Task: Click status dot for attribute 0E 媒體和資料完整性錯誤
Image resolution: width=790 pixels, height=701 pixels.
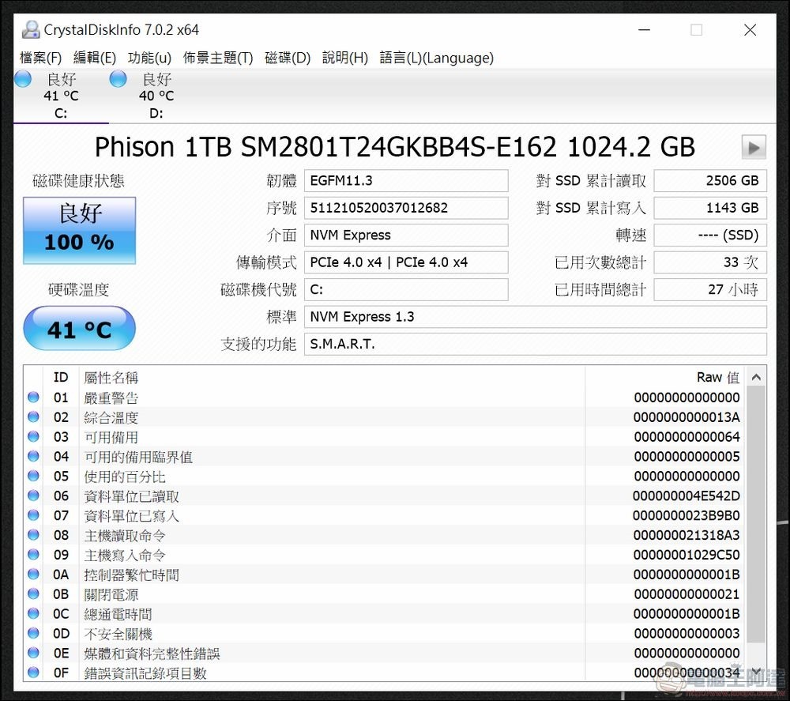Action: click(x=34, y=653)
